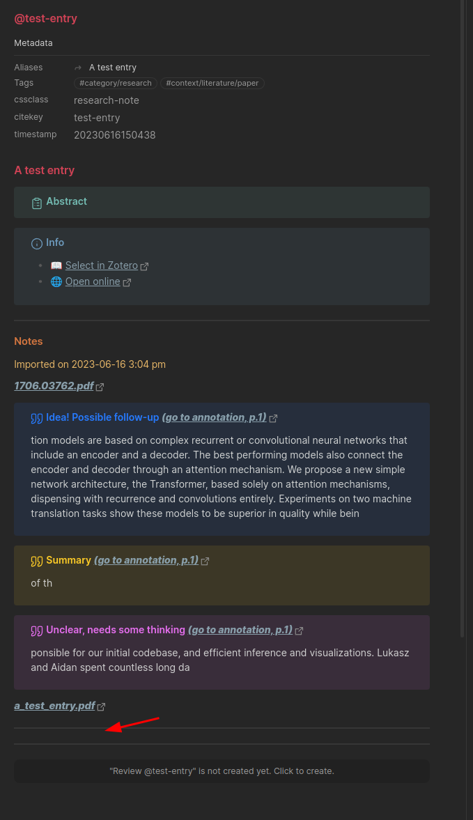Click the library icon beside Select in Zotero
This screenshot has height=820, width=473.
(x=56, y=265)
